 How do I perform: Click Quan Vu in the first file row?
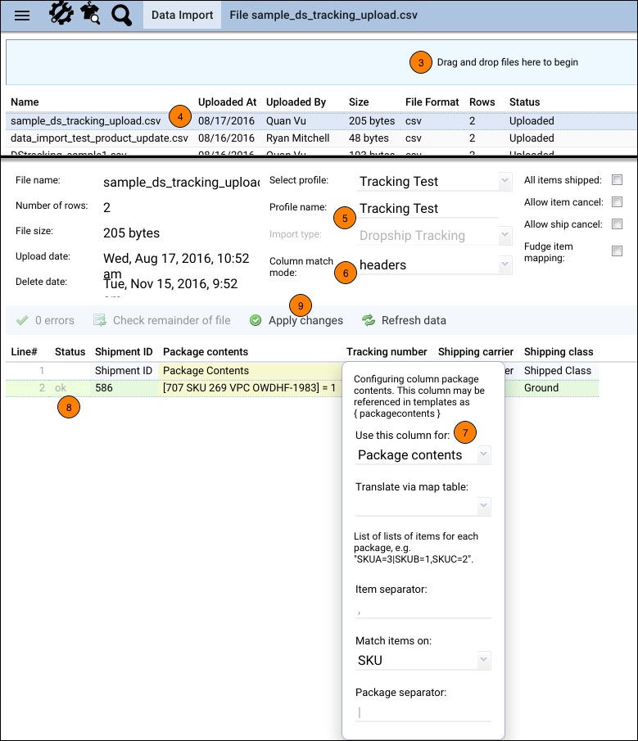[286, 121]
